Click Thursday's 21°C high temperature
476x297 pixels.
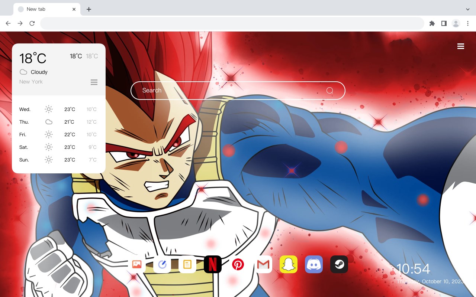69,122
